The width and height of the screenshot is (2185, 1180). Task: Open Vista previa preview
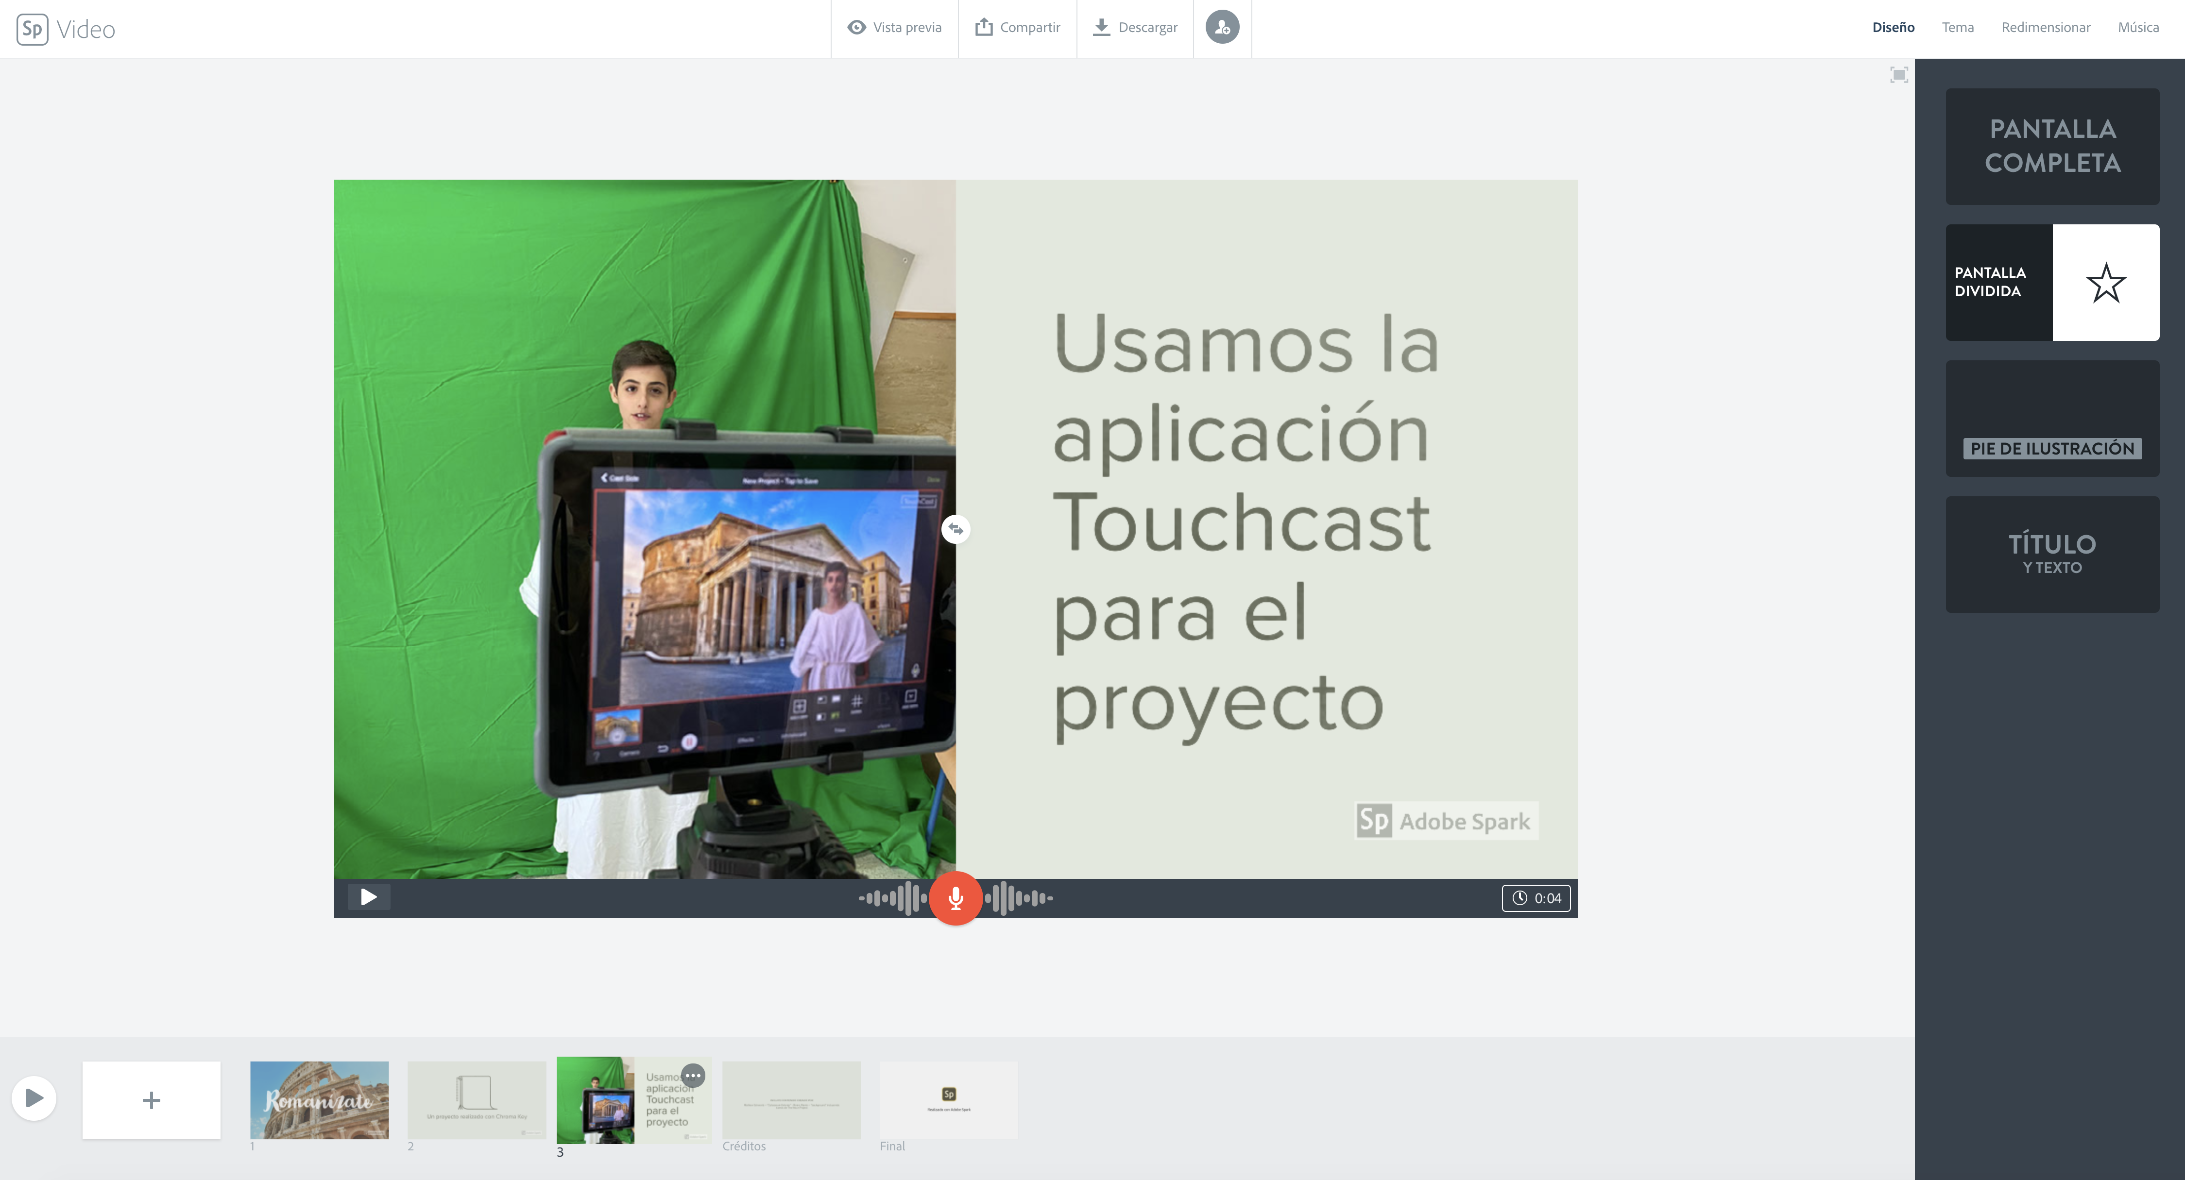pyautogui.click(x=895, y=28)
